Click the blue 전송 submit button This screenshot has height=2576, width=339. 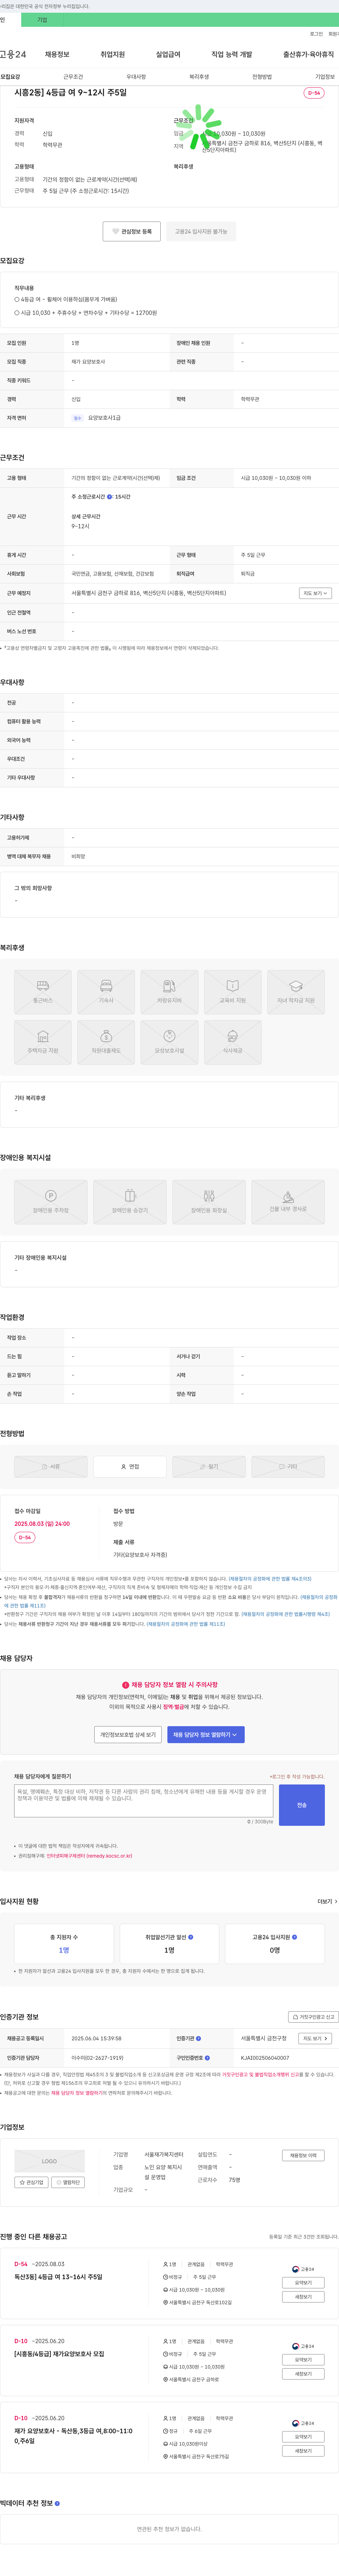click(x=302, y=1805)
